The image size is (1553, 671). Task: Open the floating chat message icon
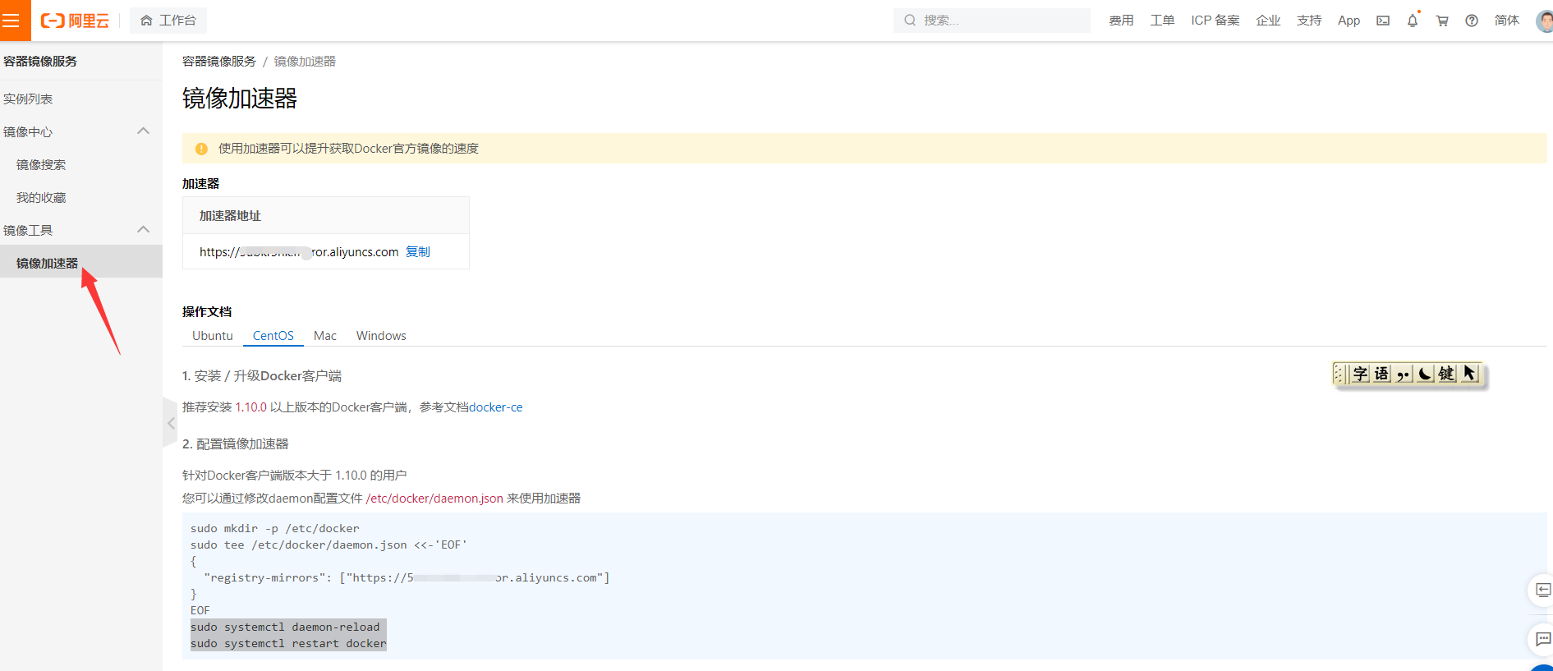click(1542, 639)
